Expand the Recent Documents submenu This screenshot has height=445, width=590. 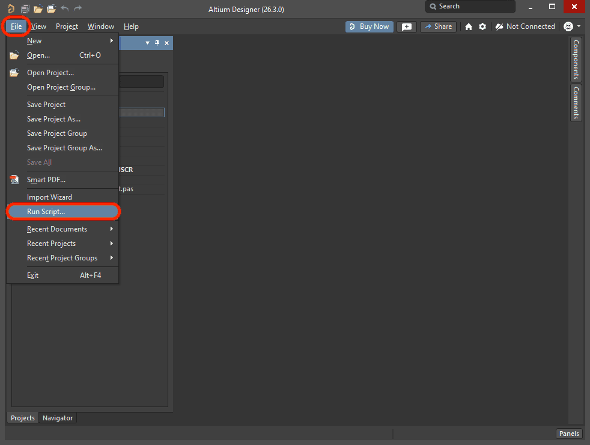tap(57, 229)
